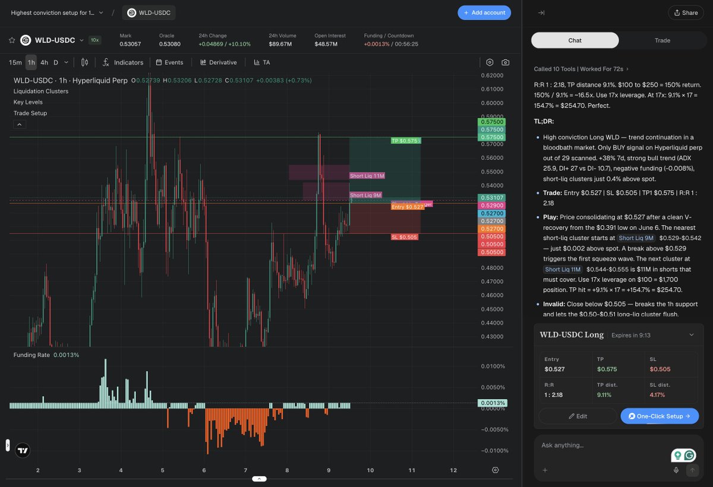Click the One-Click Setup button
Image resolution: width=713 pixels, height=487 pixels.
660,416
